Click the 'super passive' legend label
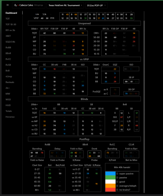The image size is (163, 196). click(x=126, y=174)
